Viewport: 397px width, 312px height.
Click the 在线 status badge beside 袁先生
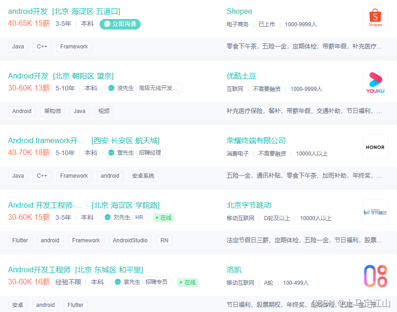pos(188,282)
